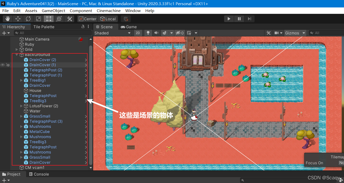This screenshot has height=183, width=344.
Task: Open the File menu
Action: click(x=5, y=11)
